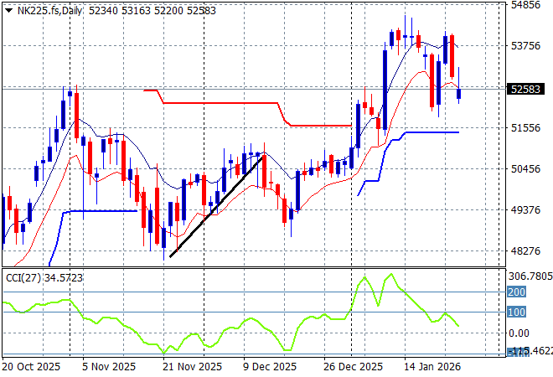Viewport: 553px width, 377px height.
Task: Click the CCI(27) 34.5723 indicator label
Action: pyautogui.click(x=44, y=278)
